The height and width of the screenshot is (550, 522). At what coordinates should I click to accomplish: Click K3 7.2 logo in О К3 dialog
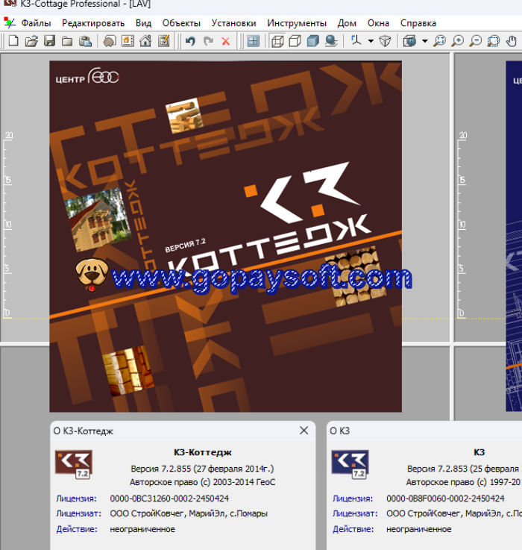click(x=350, y=464)
